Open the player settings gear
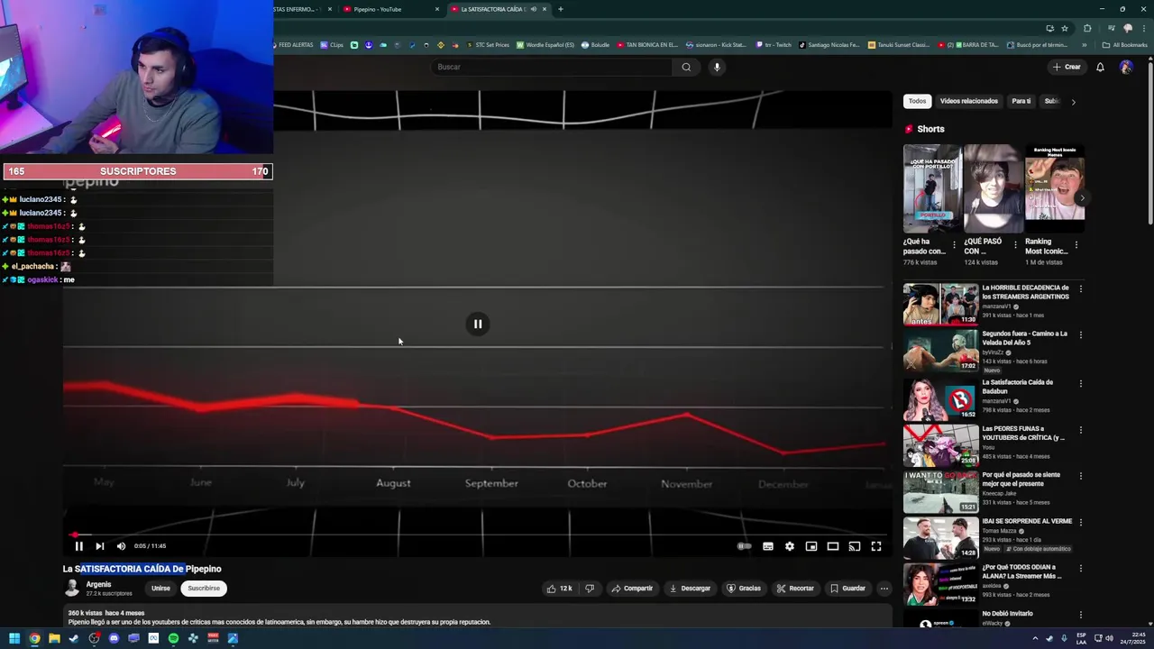Image resolution: width=1154 pixels, height=649 pixels. (x=790, y=546)
